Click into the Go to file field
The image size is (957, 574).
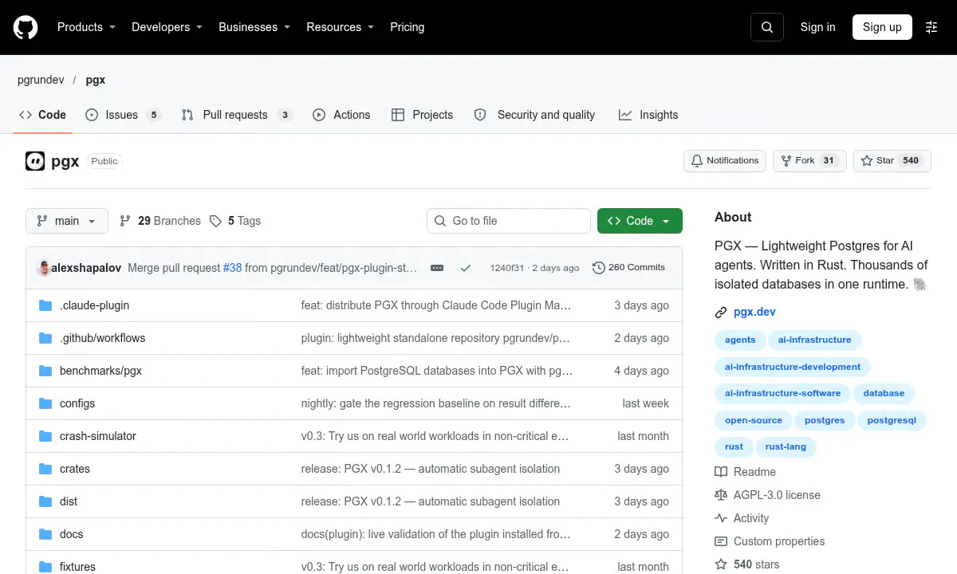pos(509,221)
